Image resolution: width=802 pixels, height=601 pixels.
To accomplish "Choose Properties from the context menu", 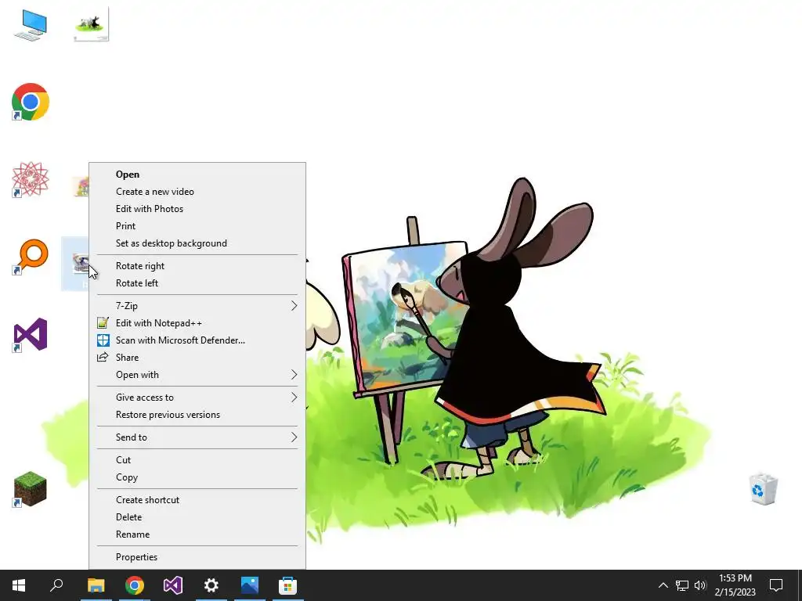I will [197, 557].
